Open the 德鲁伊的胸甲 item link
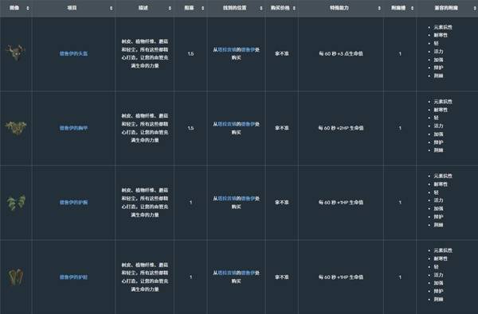This screenshot has width=478, height=314. coord(73,128)
